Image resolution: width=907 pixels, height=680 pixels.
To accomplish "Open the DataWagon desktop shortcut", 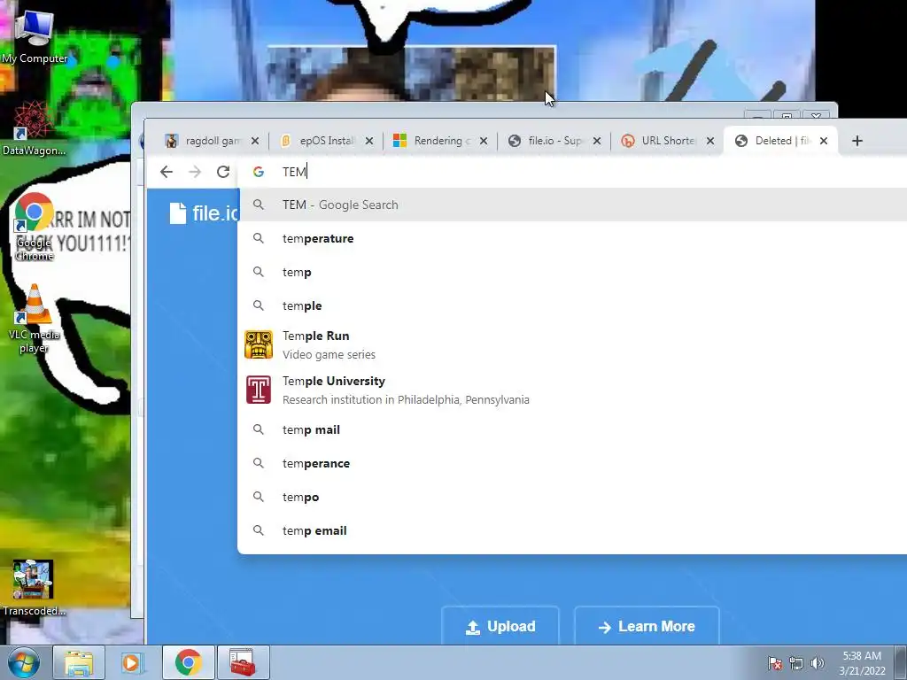I will 34,128.
